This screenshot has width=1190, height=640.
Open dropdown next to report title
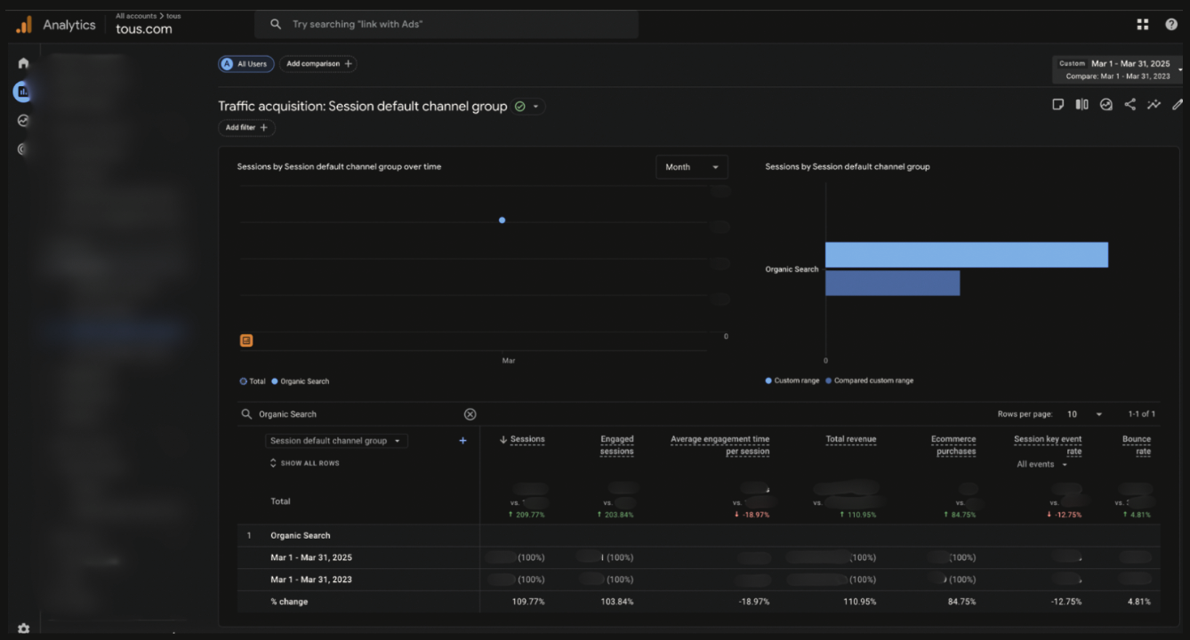[535, 107]
